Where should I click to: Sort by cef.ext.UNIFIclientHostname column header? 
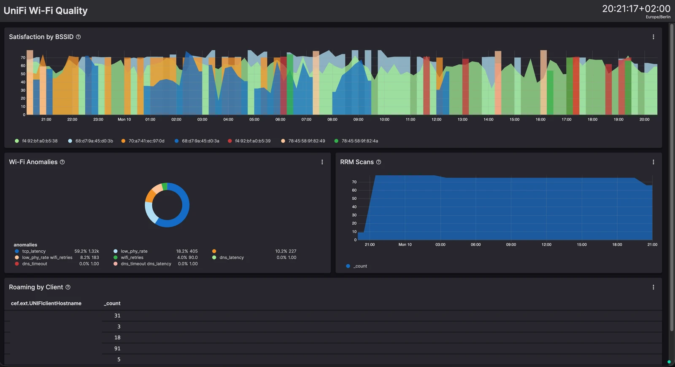46,303
